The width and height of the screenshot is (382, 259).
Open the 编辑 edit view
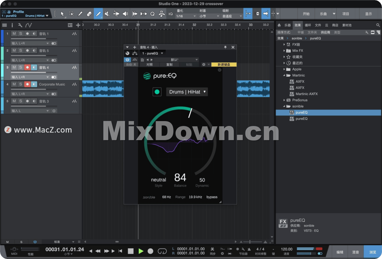click(x=340, y=252)
